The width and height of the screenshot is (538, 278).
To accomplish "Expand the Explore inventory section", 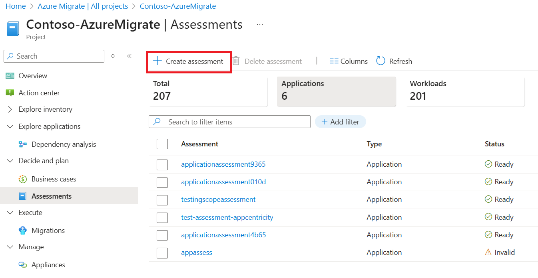I will (10, 109).
